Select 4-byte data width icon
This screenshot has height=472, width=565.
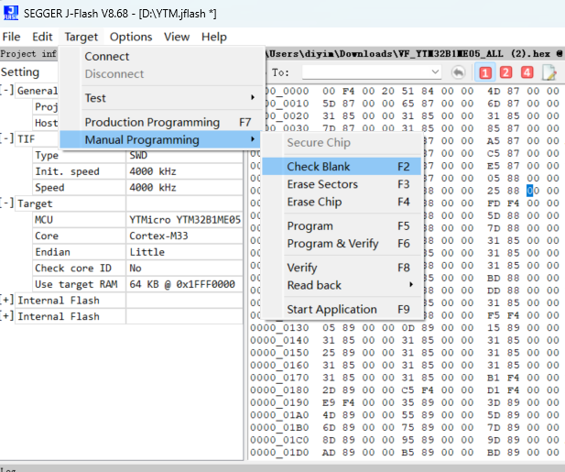click(x=527, y=72)
